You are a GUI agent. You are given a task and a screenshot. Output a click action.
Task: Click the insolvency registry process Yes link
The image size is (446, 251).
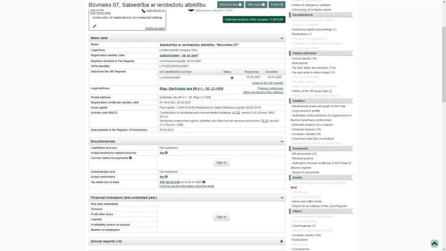point(162,153)
